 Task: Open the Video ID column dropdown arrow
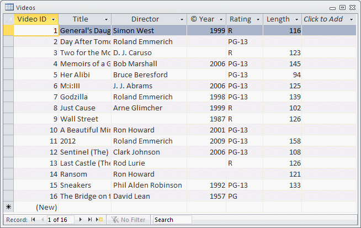(x=53, y=19)
